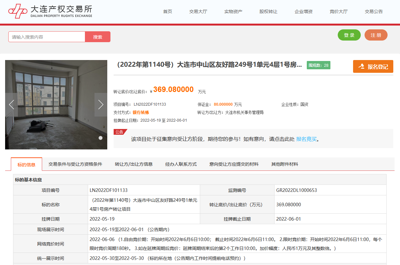
Task: View the 其他附件材料 tab
Action: click(284, 164)
